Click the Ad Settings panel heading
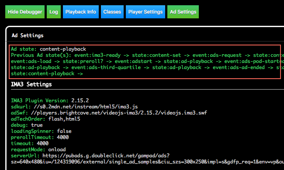284x170 pixels. (28, 35)
